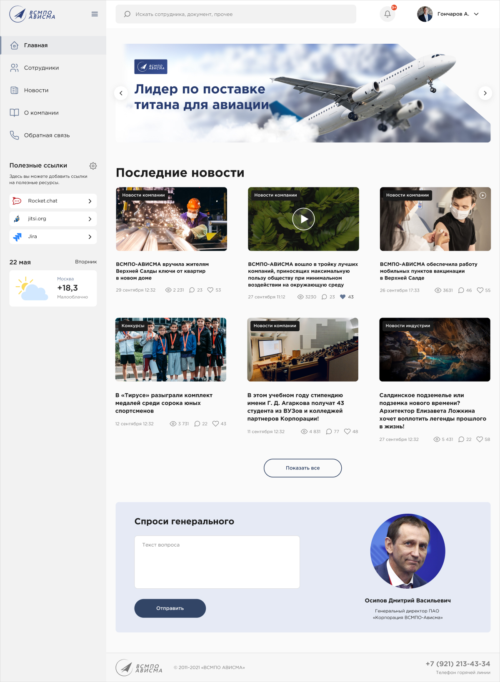
Task: Click the Jira logo icon
Action: click(17, 237)
